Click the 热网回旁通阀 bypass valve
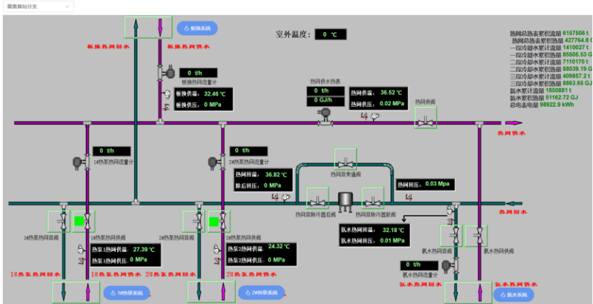Viewport: 593px width, 304px height. (x=345, y=159)
